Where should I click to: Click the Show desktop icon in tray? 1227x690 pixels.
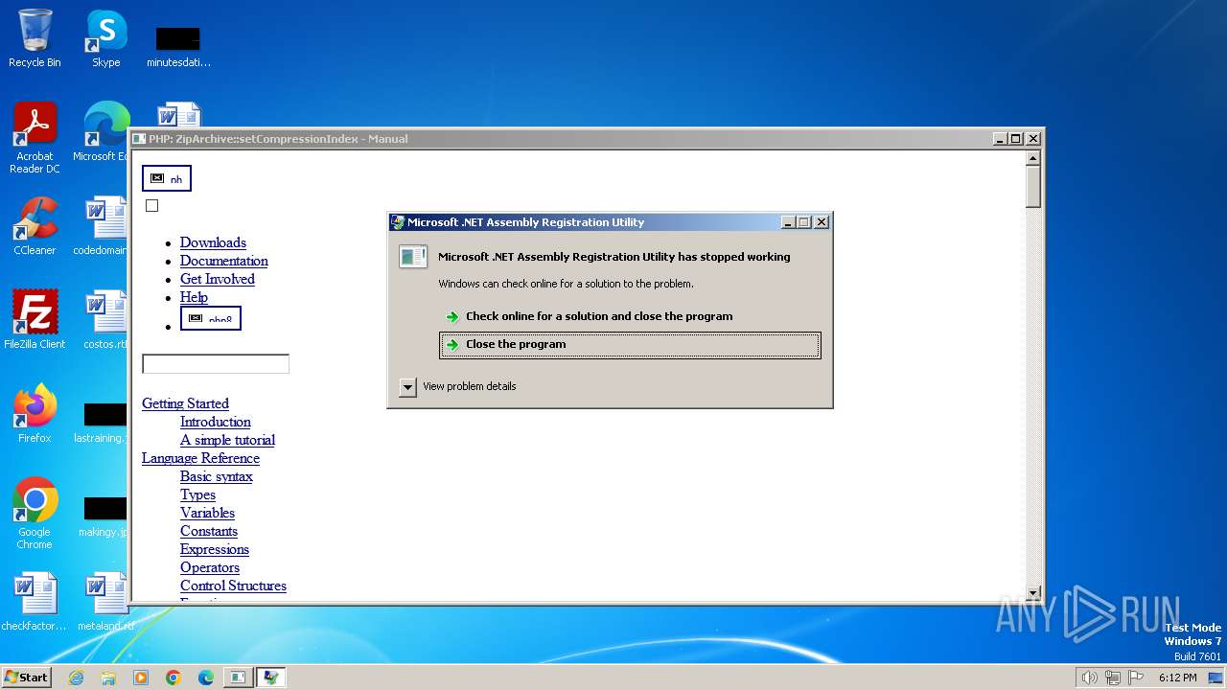1215,678
